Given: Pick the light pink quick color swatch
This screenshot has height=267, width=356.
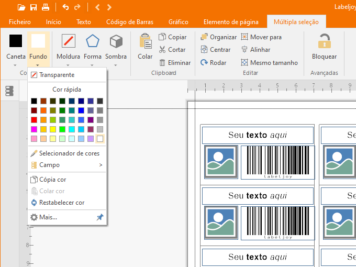Looking at the screenshot, I should point(34,139).
